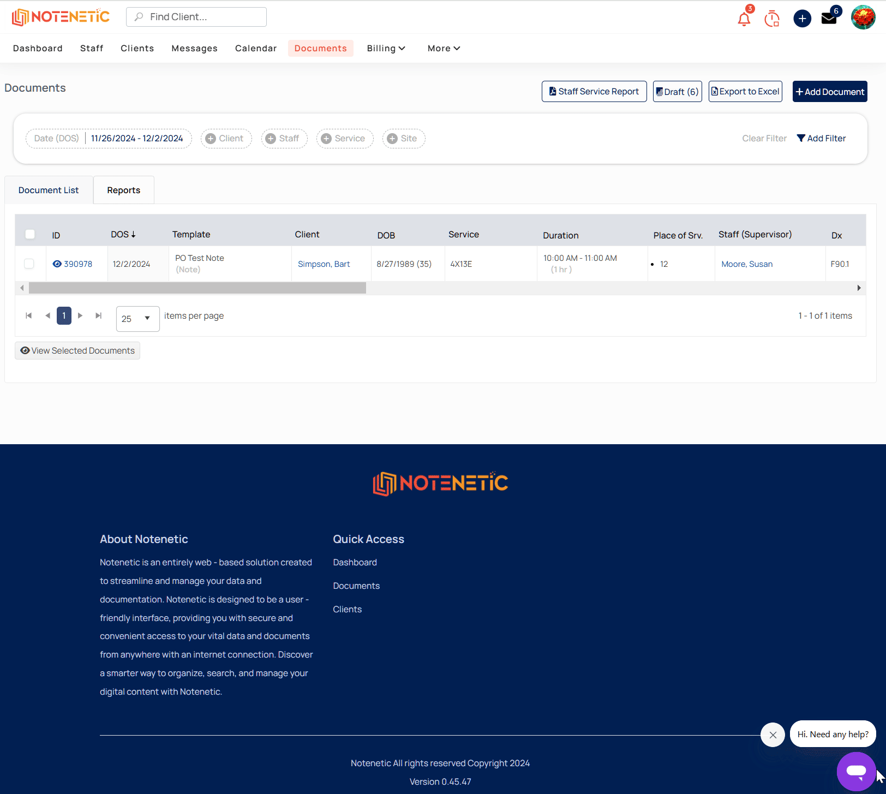Click the eye icon beside ID 390978
The width and height of the screenshot is (886, 794).
[57, 264]
